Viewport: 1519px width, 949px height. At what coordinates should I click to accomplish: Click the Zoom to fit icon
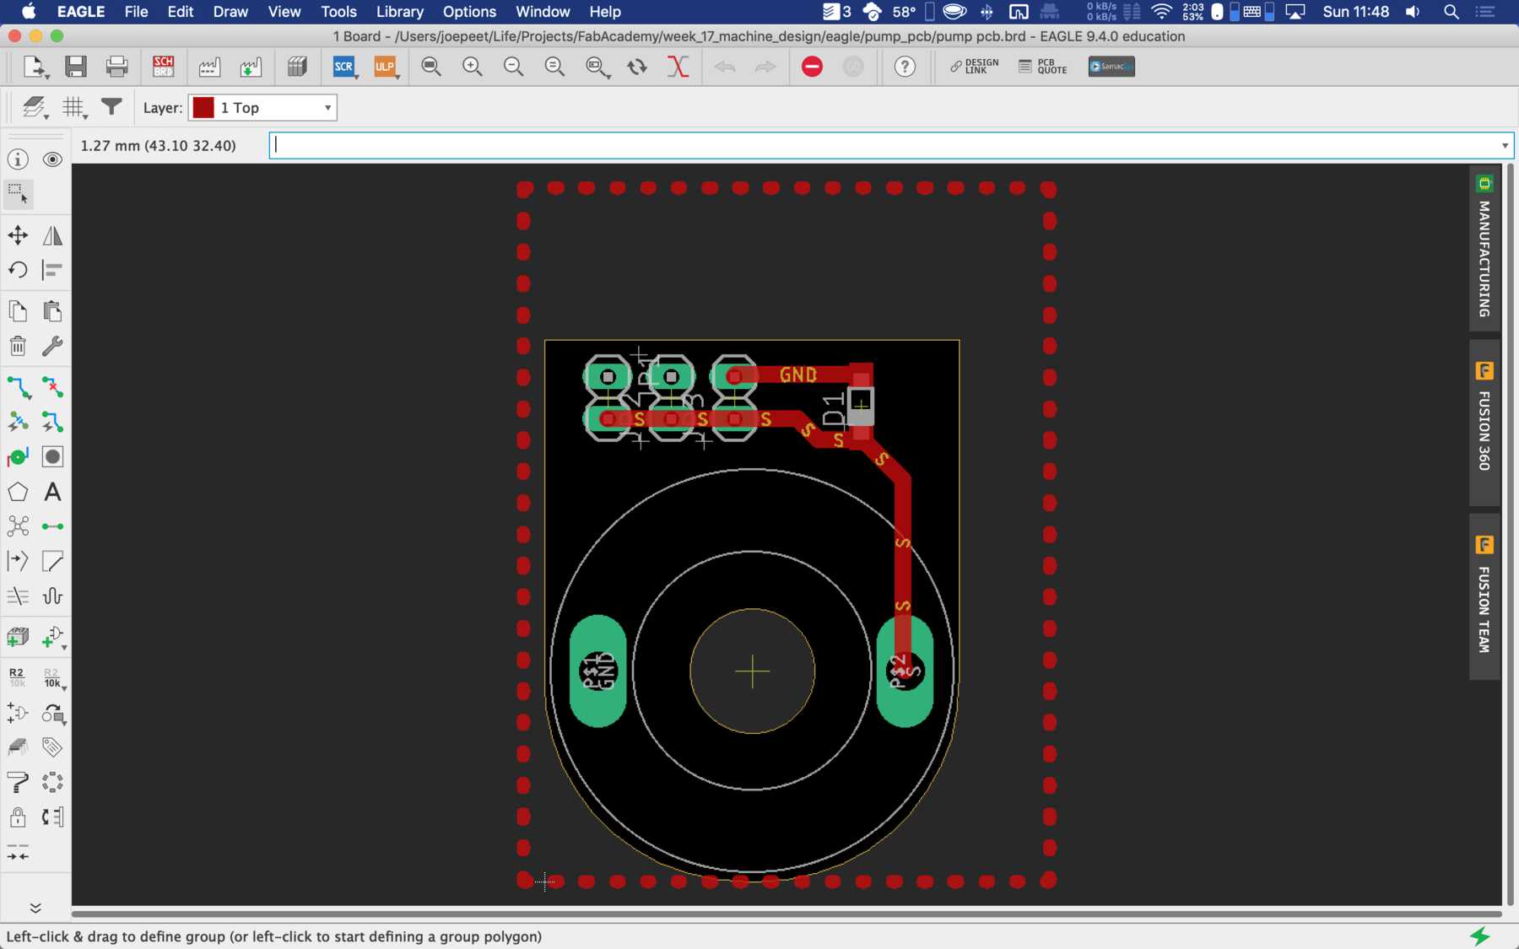click(431, 67)
